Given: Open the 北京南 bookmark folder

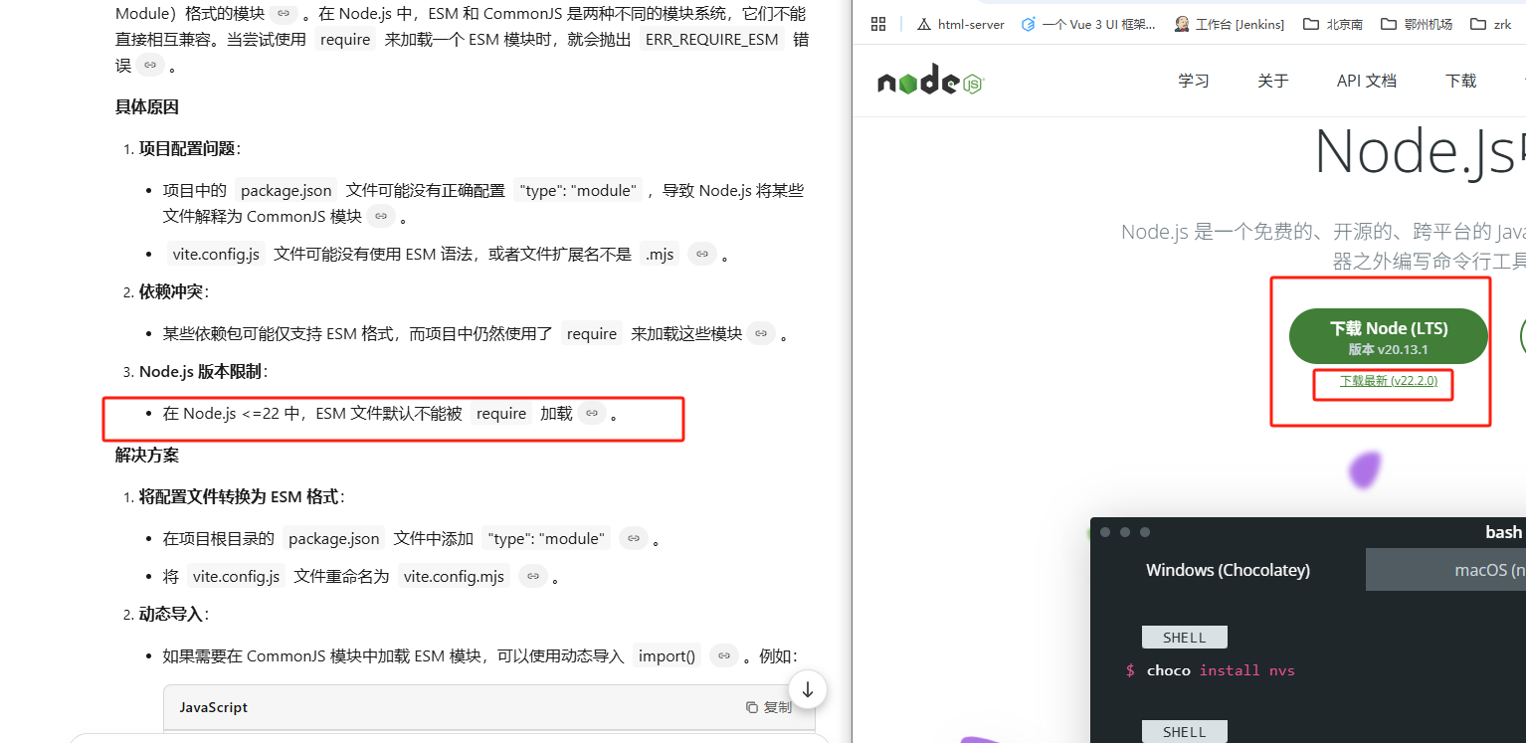Looking at the screenshot, I should pos(1333,23).
